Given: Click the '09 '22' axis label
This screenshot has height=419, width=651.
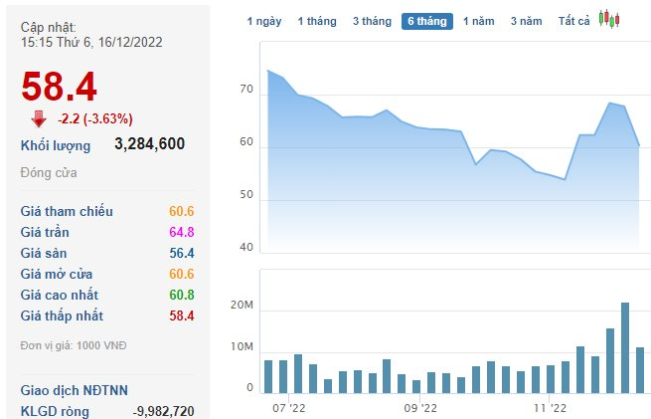Looking at the screenshot, I should [420, 407].
